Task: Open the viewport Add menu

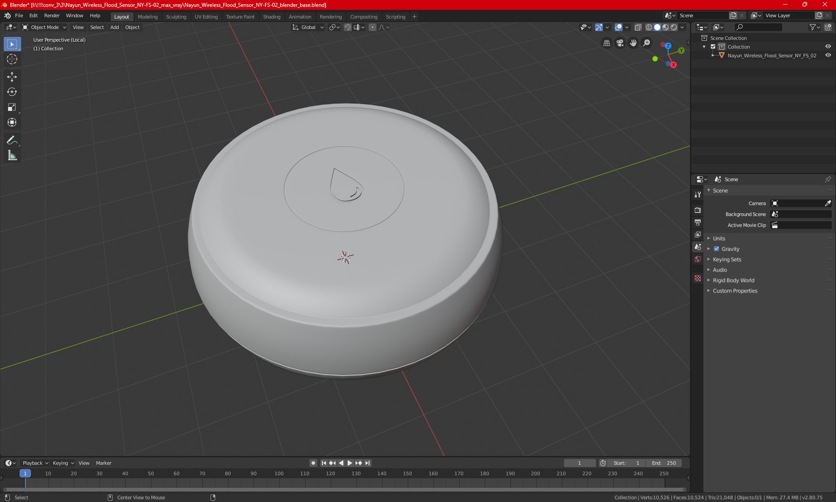Action: point(114,27)
